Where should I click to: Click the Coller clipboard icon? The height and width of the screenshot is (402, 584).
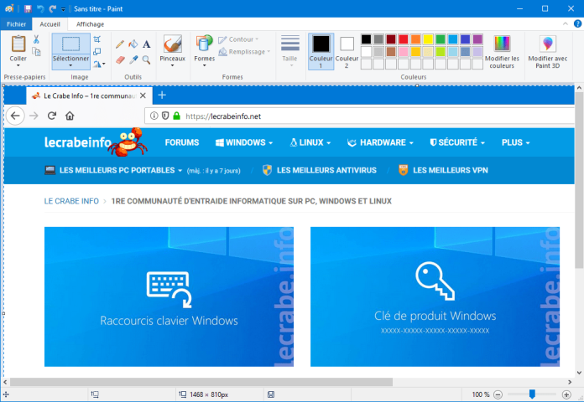[x=18, y=44]
